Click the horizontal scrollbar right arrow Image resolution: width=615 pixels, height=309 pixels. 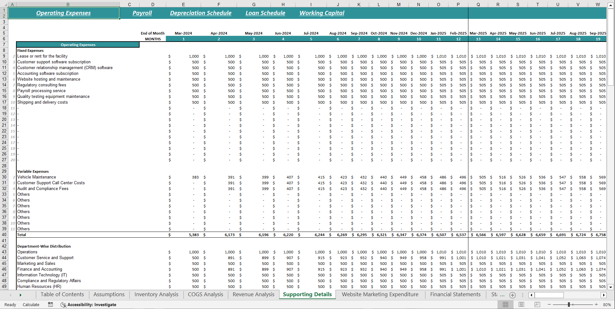tap(604, 295)
